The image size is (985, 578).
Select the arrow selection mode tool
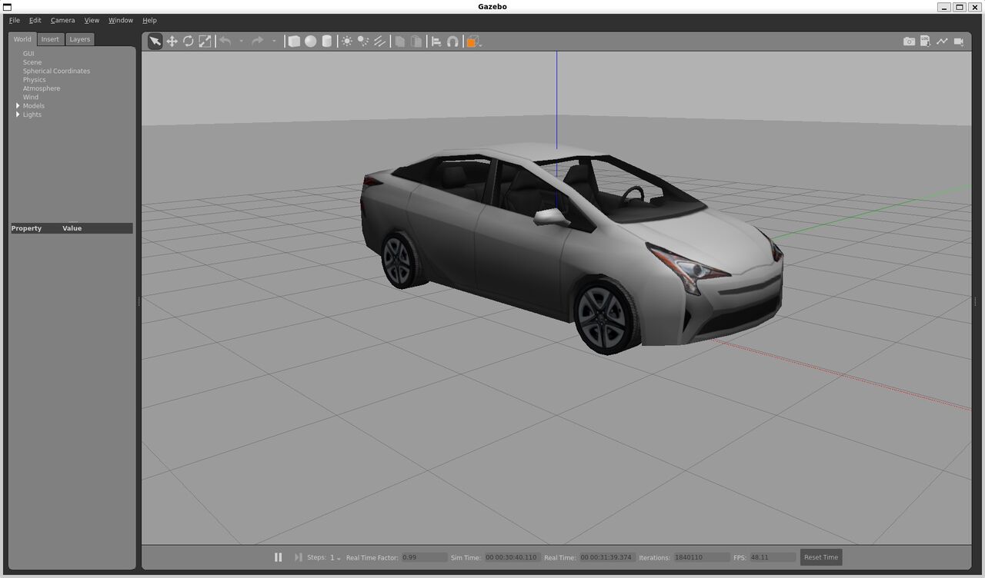[155, 42]
